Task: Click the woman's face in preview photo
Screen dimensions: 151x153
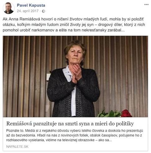Action: coord(75,55)
